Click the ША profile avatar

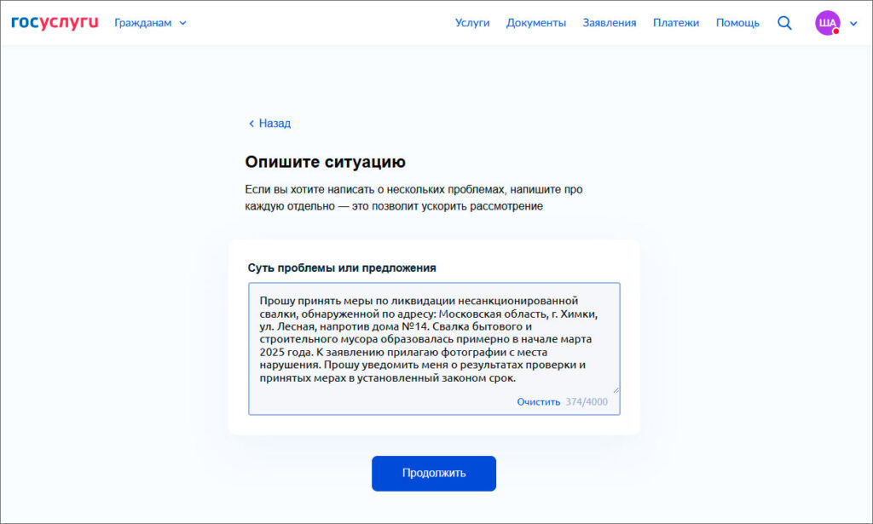tap(827, 23)
